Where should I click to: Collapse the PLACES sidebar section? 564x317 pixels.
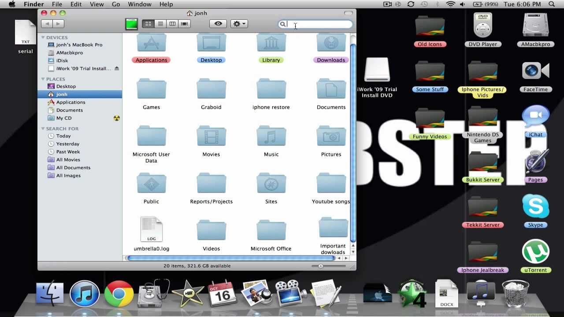(43, 79)
